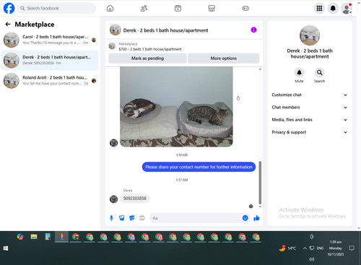Open the Gaming controller icon
The width and height of the screenshot is (361, 265).
tap(245, 9)
